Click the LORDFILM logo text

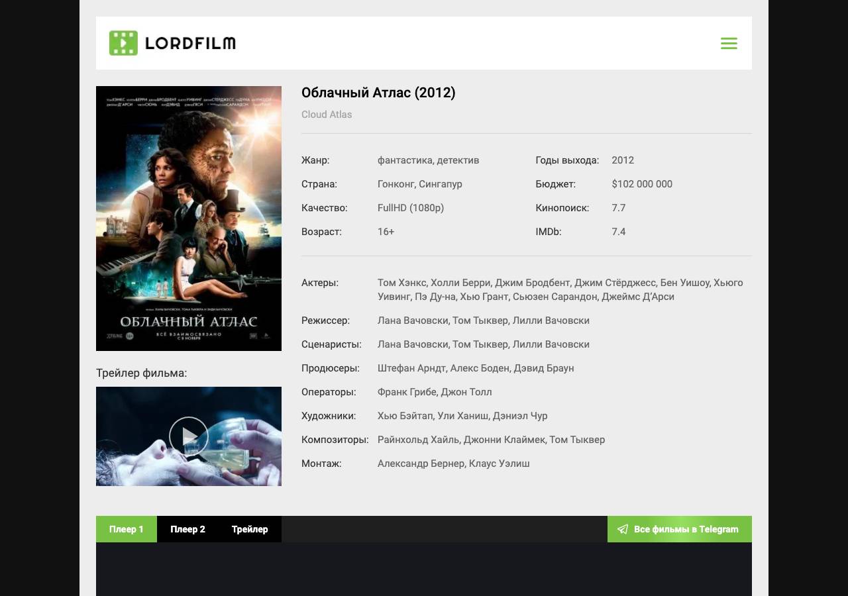click(190, 44)
